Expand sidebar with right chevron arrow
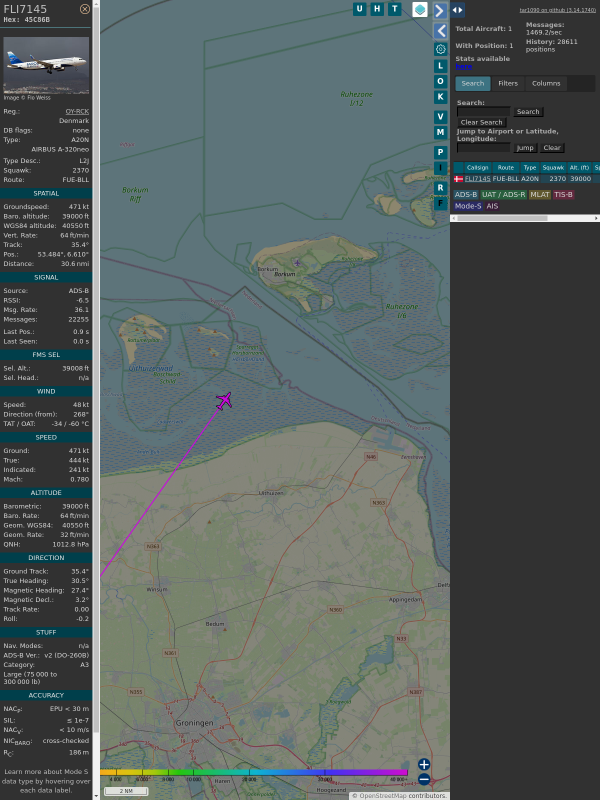 [x=439, y=10]
